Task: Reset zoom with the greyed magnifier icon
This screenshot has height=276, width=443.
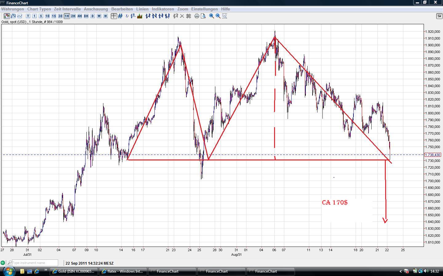Action: tap(225, 16)
